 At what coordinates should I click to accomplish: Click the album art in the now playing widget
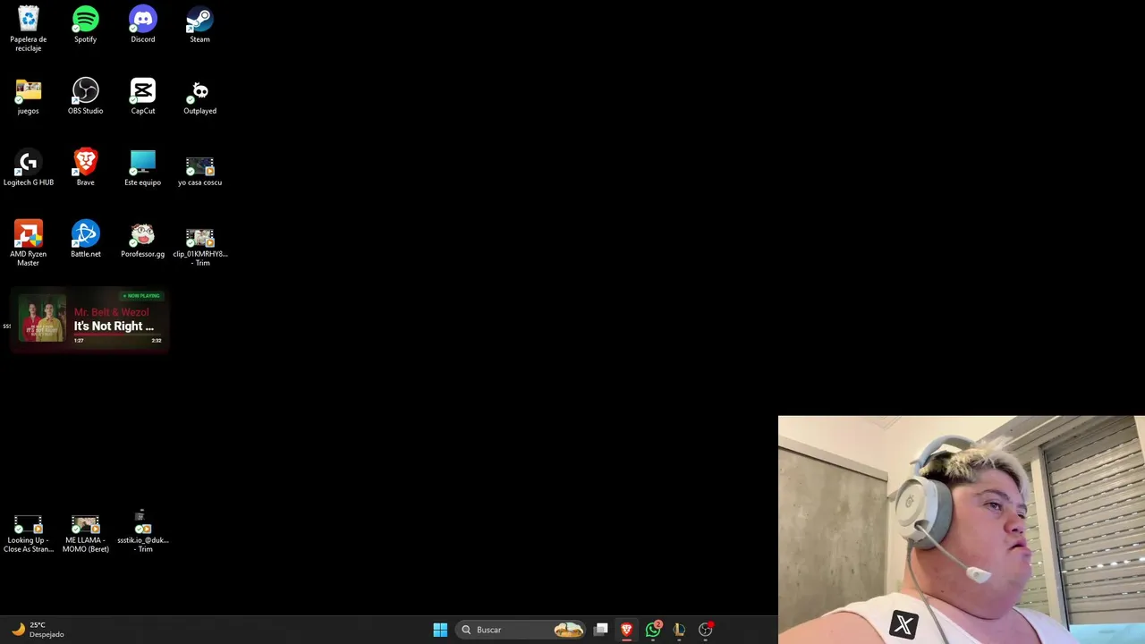42,318
